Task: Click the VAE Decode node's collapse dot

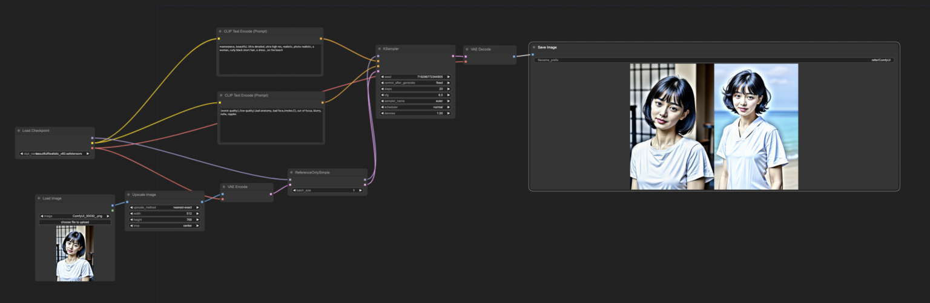Action: pyautogui.click(x=467, y=49)
